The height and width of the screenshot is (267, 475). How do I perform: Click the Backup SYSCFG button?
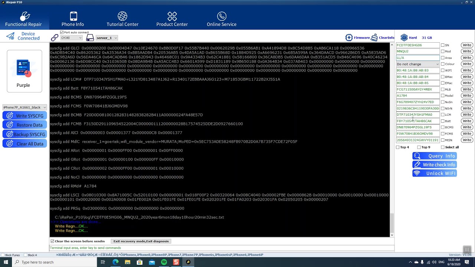[24, 134]
